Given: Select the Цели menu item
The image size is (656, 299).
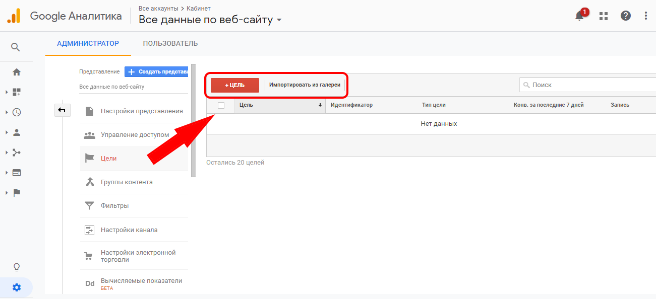Looking at the screenshot, I should (x=134, y=158).
